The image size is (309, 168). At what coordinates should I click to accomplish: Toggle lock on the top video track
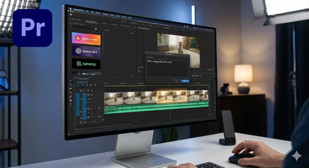click(81, 90)
